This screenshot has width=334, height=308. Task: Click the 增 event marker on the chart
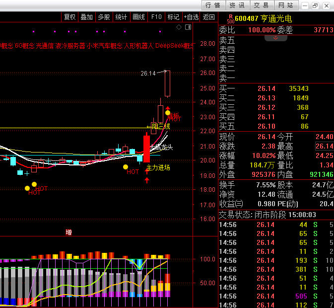click(68, 232)
